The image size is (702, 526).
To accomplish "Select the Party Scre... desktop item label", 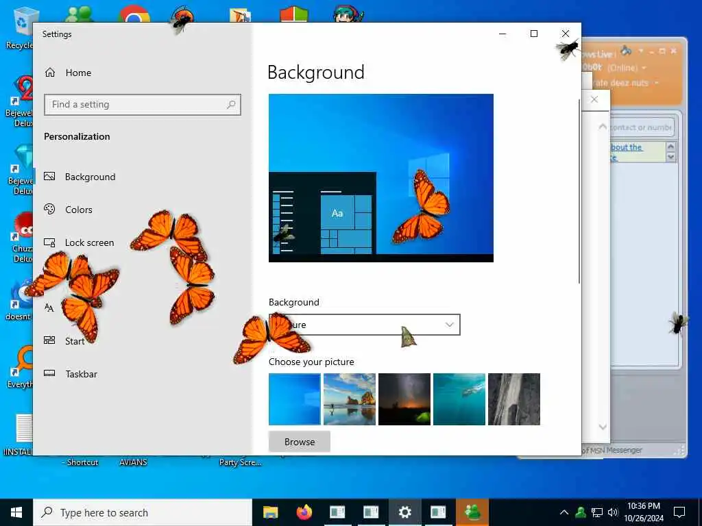I will click(x=240, y=462).
